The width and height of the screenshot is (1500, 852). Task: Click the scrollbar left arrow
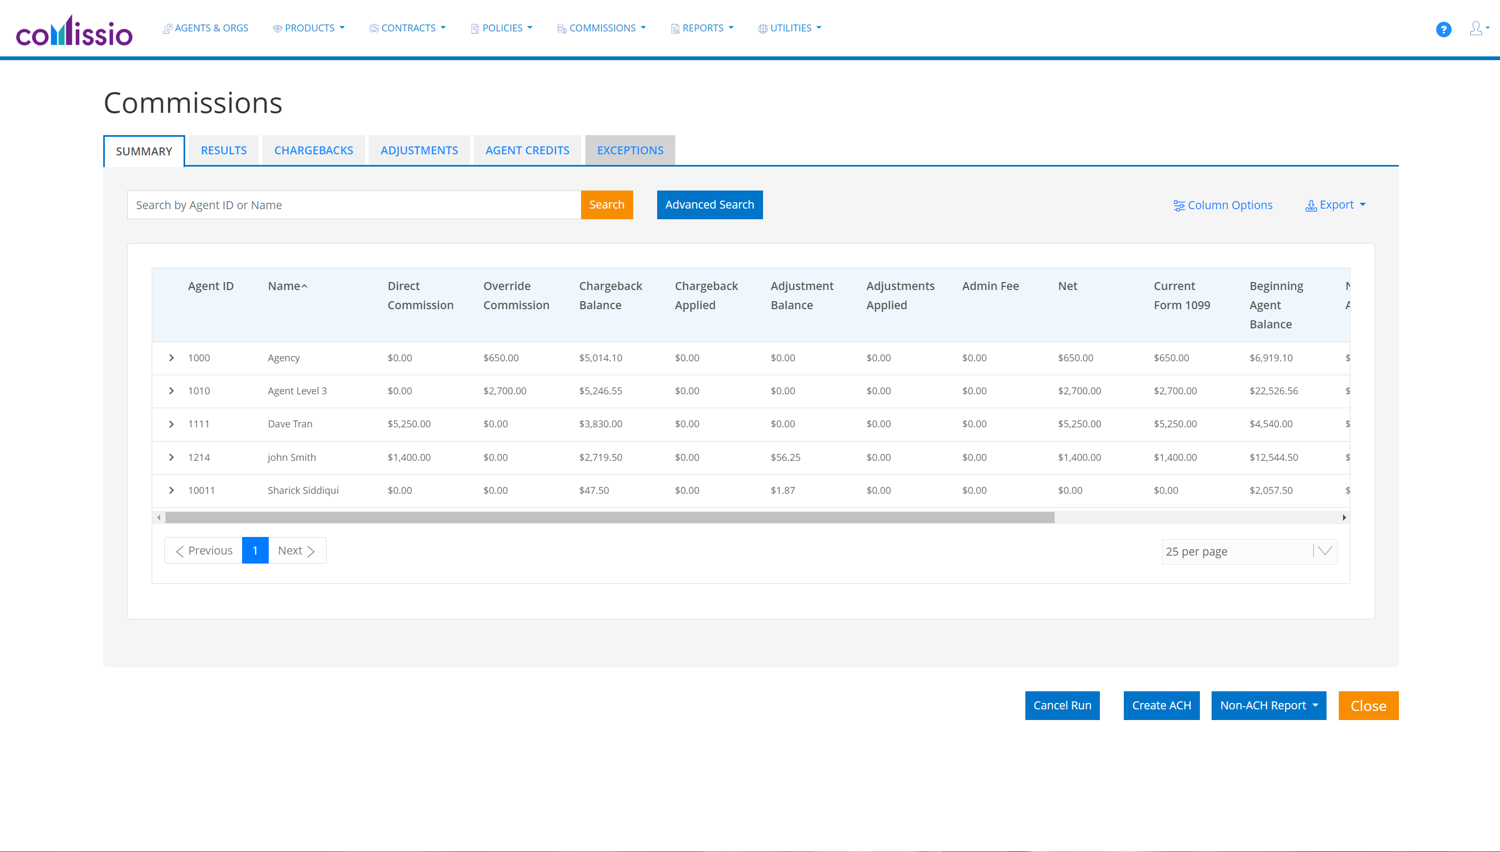(159, 517)
